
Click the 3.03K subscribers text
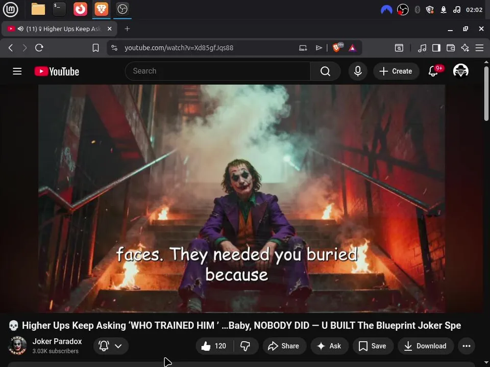(x=55, y=351)
